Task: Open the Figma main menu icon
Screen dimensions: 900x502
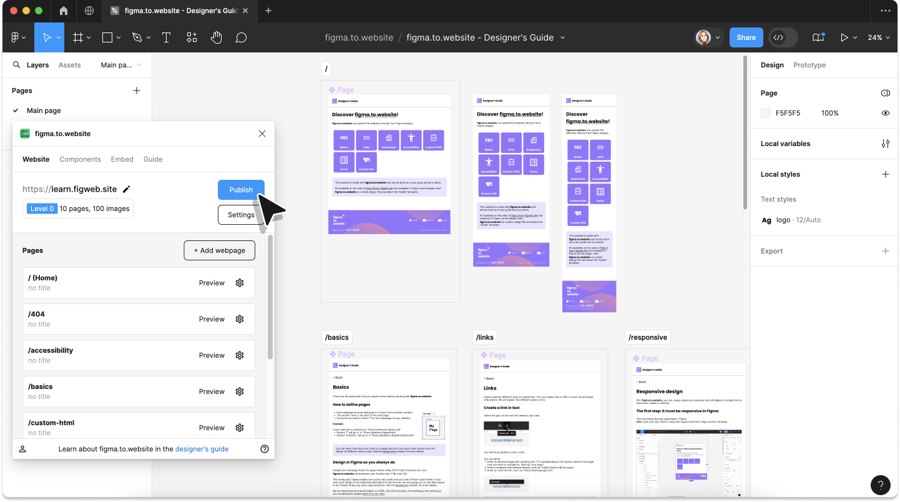Action: click(x=16, y=37)
